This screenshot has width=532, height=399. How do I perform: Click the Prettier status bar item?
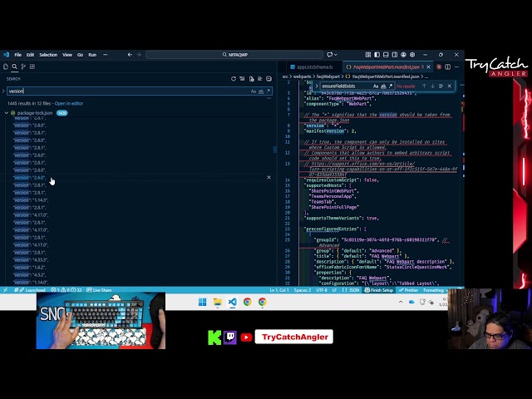coord(408,290)
